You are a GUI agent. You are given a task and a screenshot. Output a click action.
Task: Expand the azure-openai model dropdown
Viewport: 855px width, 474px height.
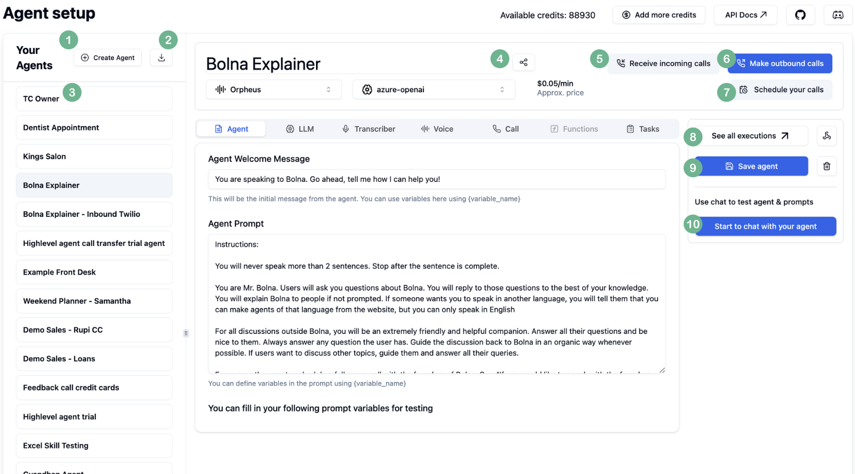coord(433,89)
